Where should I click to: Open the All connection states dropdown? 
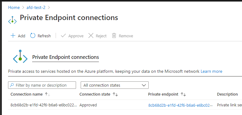(x=115, y=85)
